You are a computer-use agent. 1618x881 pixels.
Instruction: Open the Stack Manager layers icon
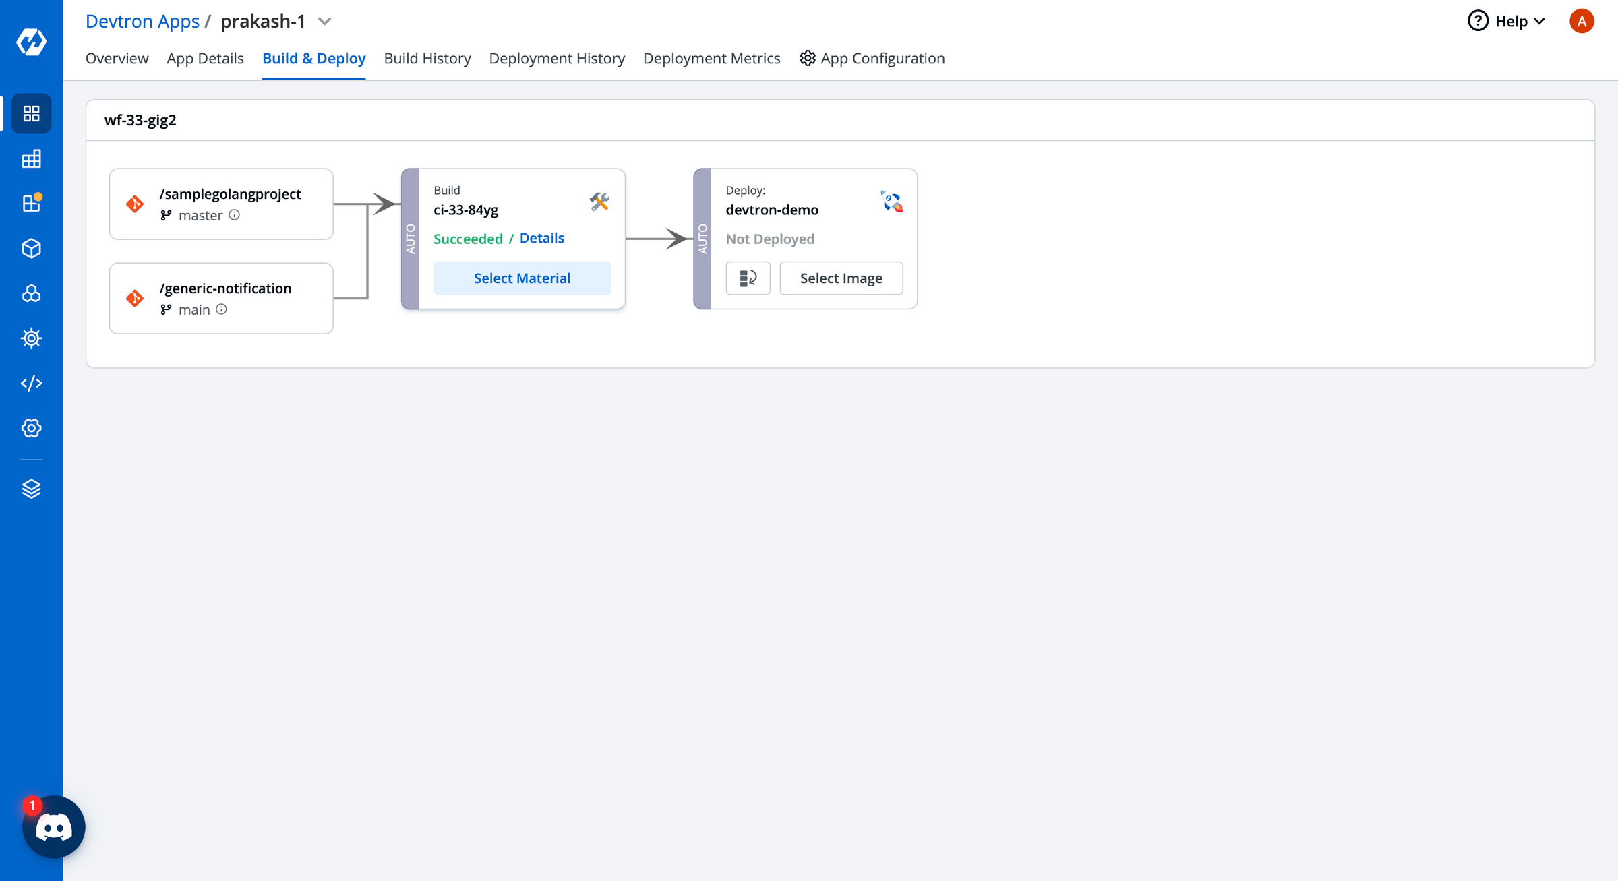pos(32,489)
